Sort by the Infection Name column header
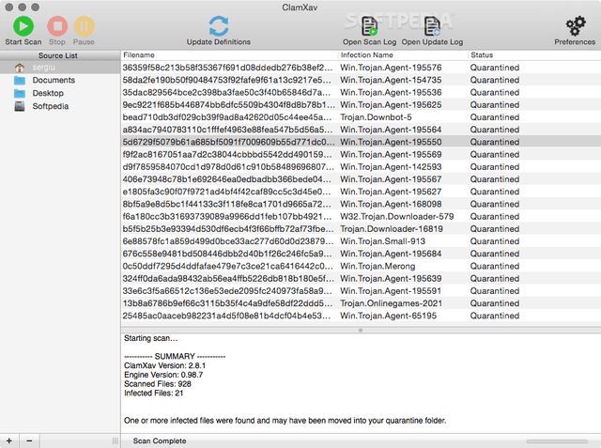 tap(403, 54)
